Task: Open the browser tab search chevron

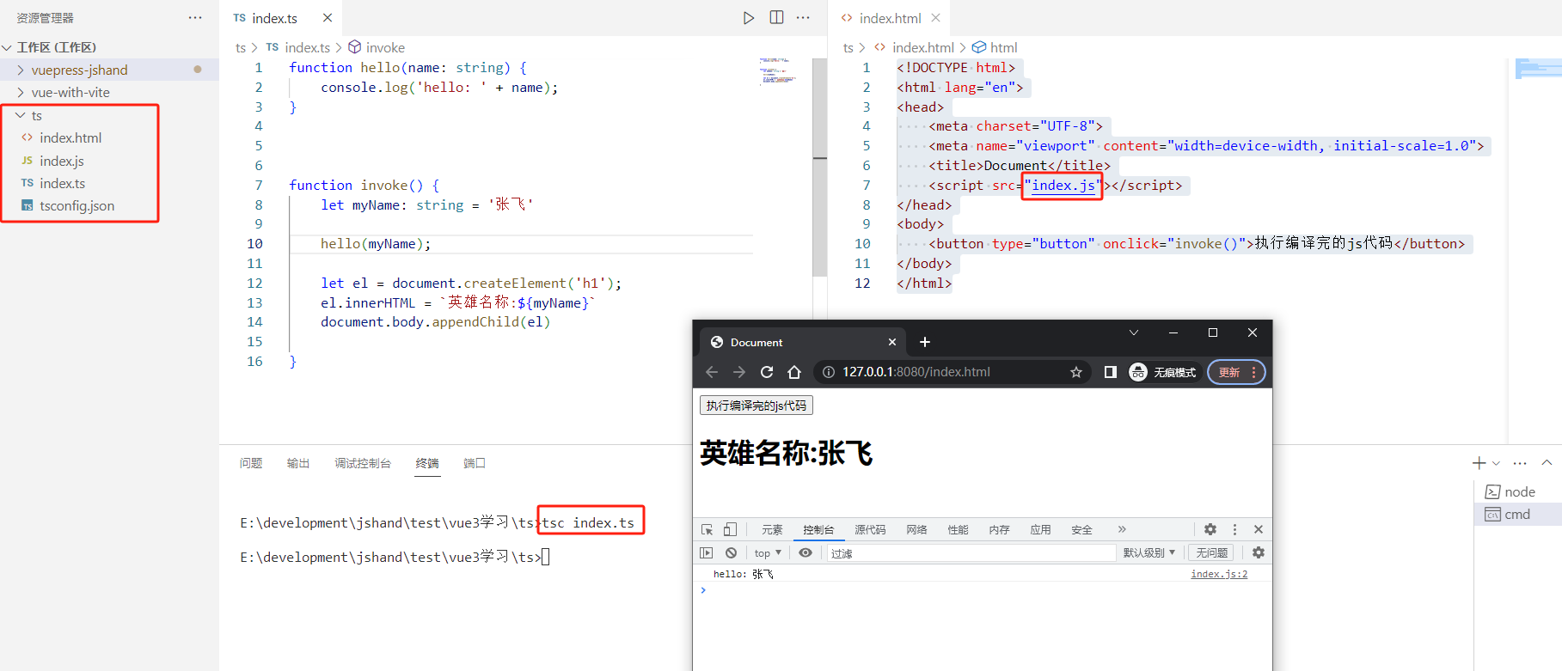Action: click(1134, 332)
